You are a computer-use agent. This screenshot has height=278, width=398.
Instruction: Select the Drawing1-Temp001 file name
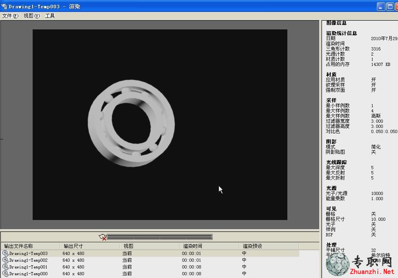pos(28,267)
